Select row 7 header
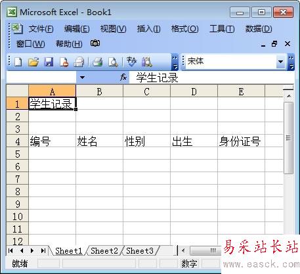 coord(18,179)
